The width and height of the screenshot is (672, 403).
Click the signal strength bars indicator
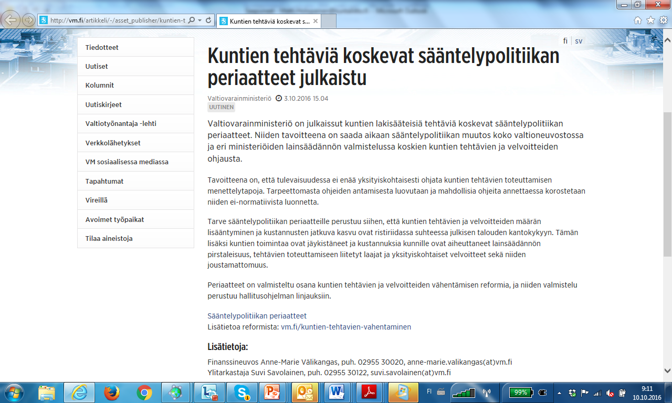(463, 393)
